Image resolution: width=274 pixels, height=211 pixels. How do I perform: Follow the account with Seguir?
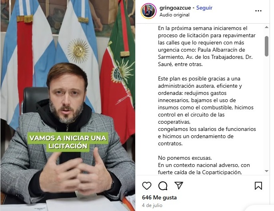[204, 8]
